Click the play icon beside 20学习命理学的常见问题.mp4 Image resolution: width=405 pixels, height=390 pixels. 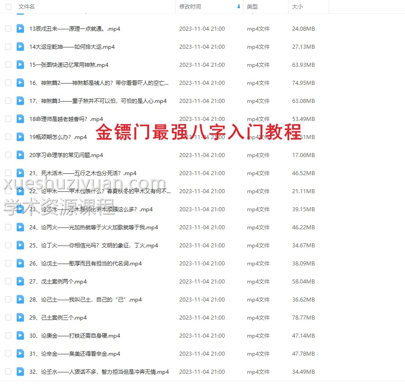point(20,155)
